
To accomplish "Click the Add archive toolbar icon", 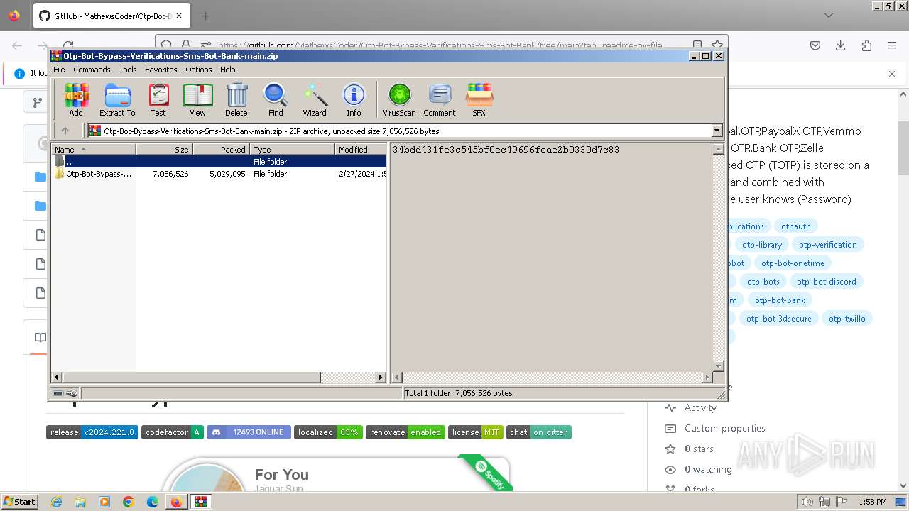I will point(76,99).
